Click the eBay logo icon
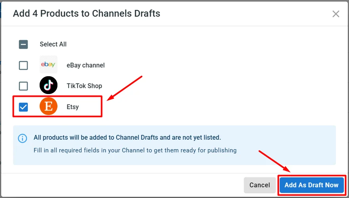349x198 pixels. (x=48, y=65)
